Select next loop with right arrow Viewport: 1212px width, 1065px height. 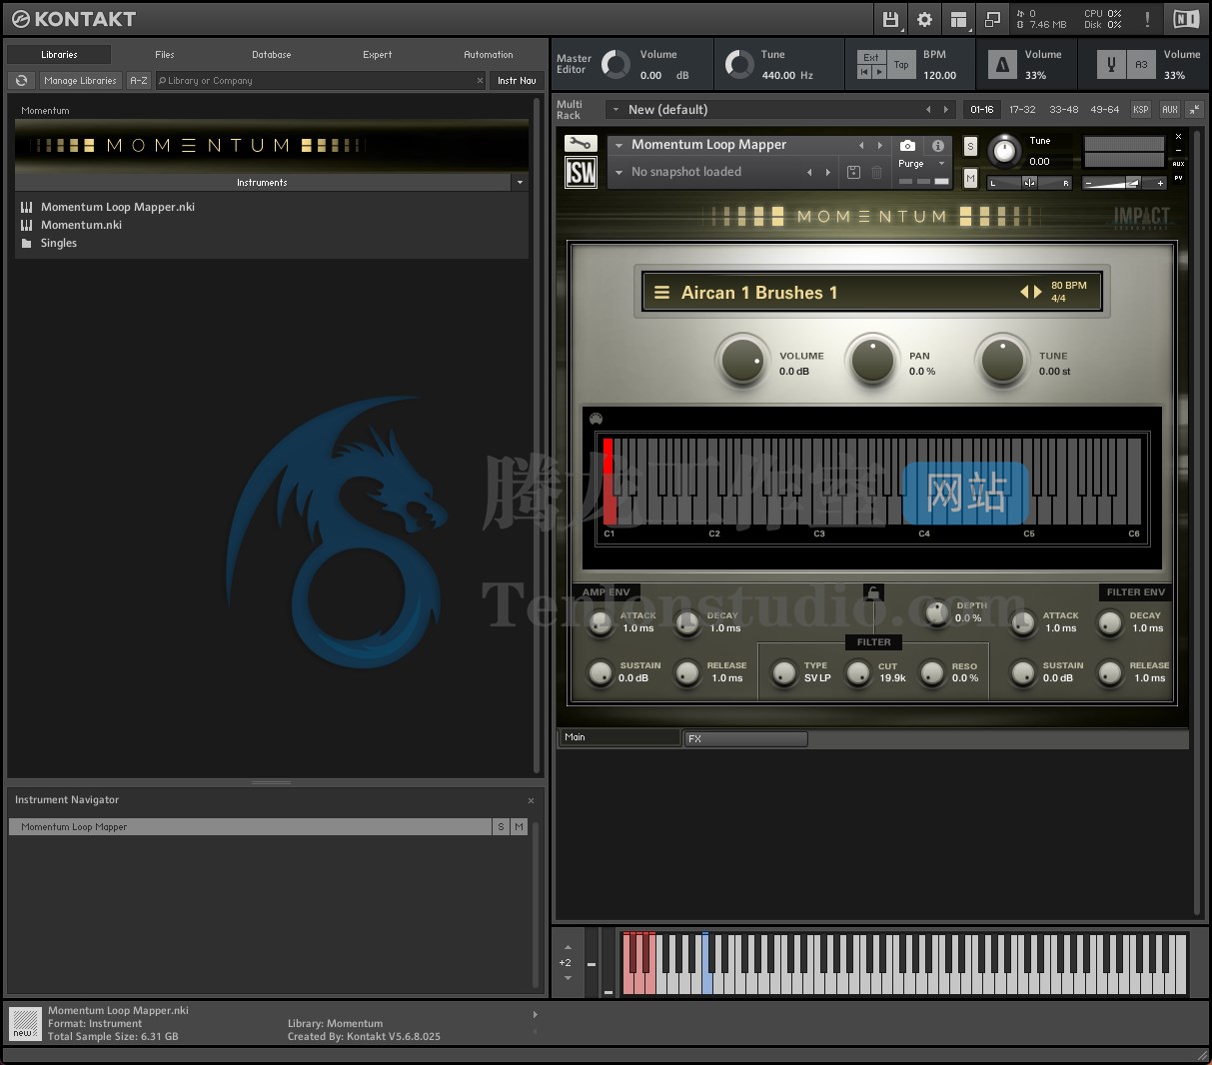1037,292
